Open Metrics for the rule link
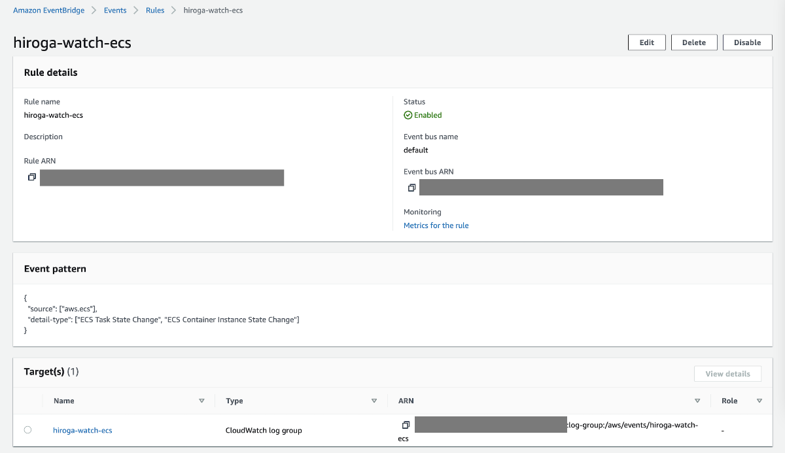Viewport: 785px width, 453px height. coord(436,226)
